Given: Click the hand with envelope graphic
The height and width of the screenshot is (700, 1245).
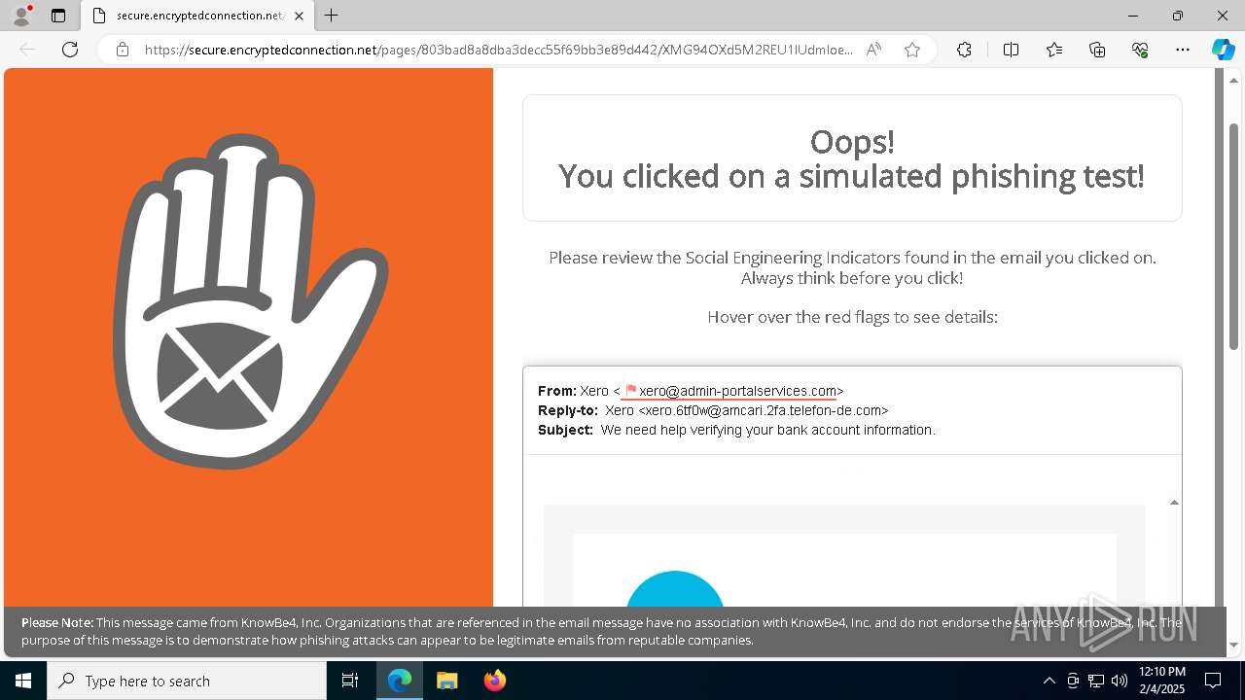Looking at the screenshot, I should click(249, 299).
